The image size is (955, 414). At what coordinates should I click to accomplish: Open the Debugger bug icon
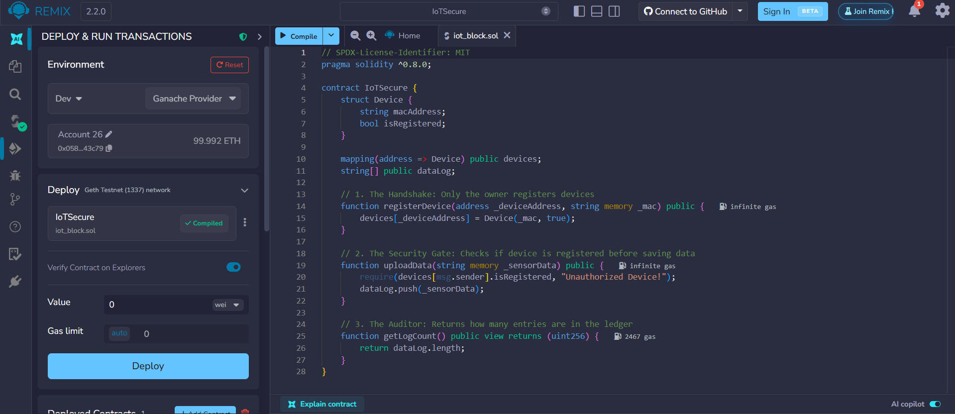tap(15, 175)
